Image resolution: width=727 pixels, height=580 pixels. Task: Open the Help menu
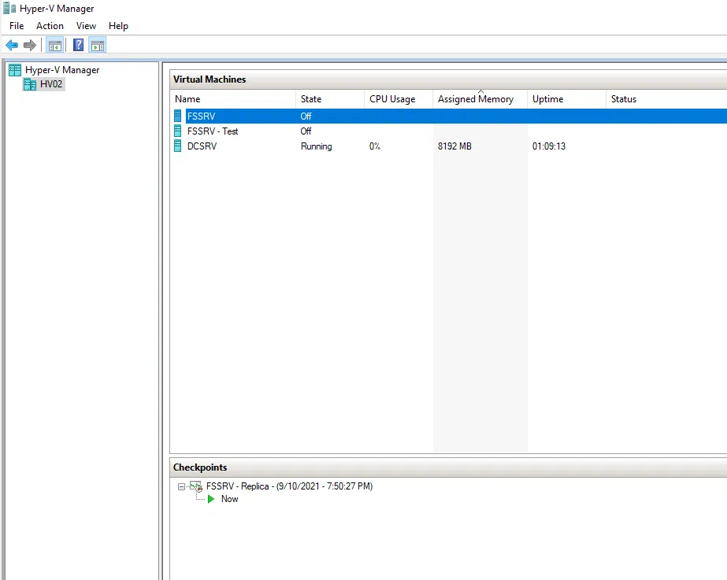click(x=118, y=26)
